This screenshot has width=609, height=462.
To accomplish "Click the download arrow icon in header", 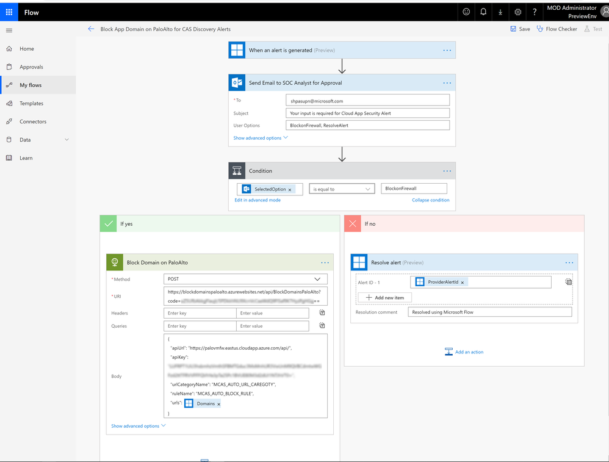I will coord(500,12).
